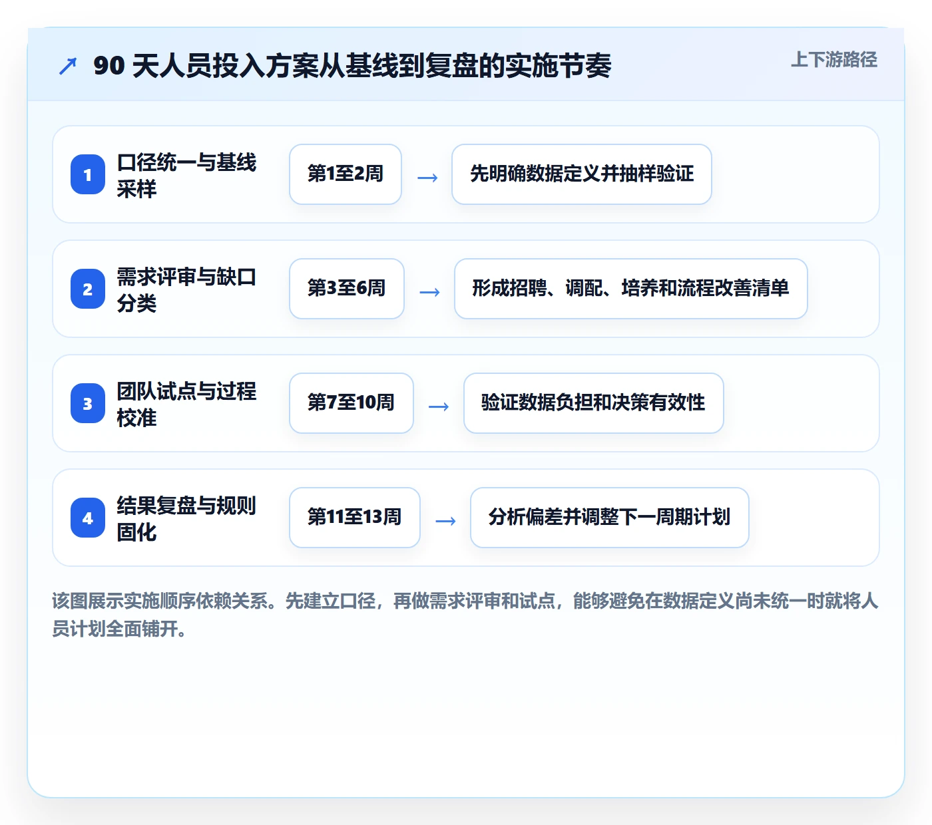This screenshot has height=825, width=932.
Task: Click the blue step number 4 badge
Action: click(x=88, y=518)
